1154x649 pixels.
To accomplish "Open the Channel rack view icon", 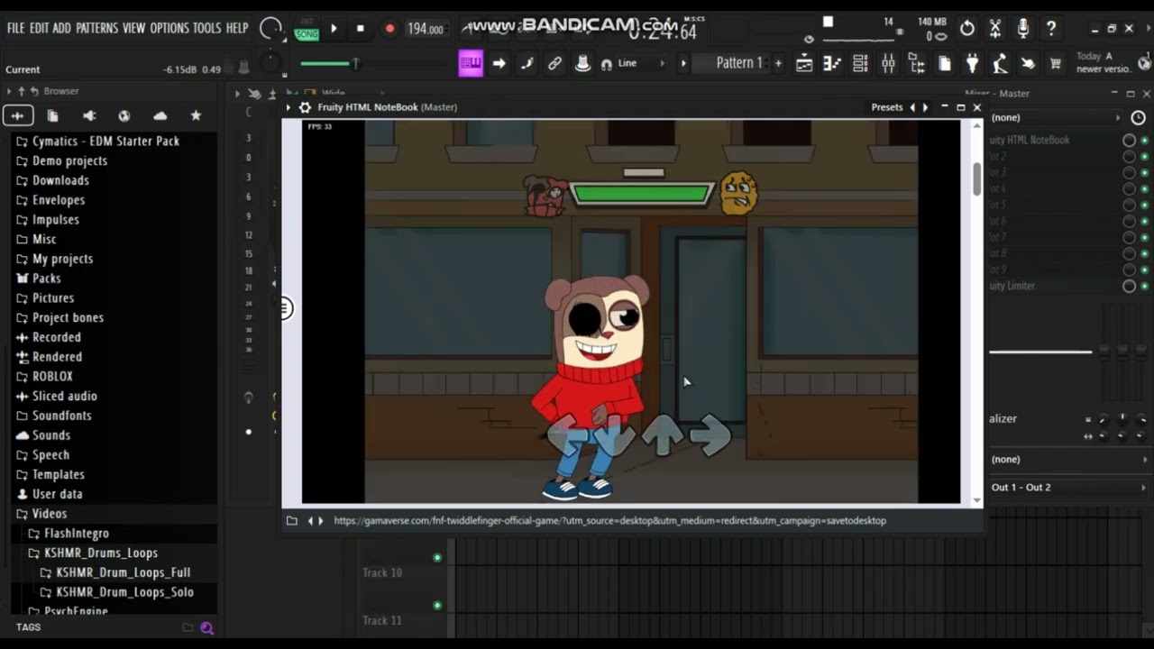I will point(860,63).
